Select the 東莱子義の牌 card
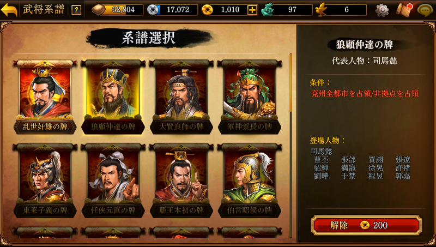436x247 pixels. point(45,180)
